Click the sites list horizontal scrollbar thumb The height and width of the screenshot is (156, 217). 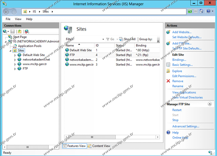coord(92,137)
